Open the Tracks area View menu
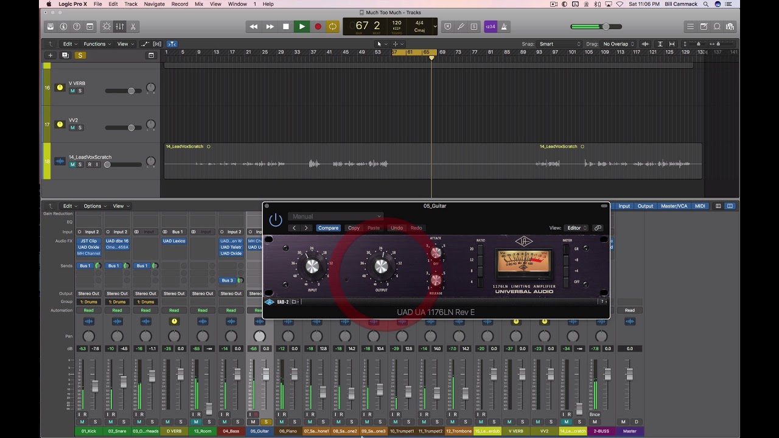The width and height of the screenshot is (779, 438). pos(125,44)
